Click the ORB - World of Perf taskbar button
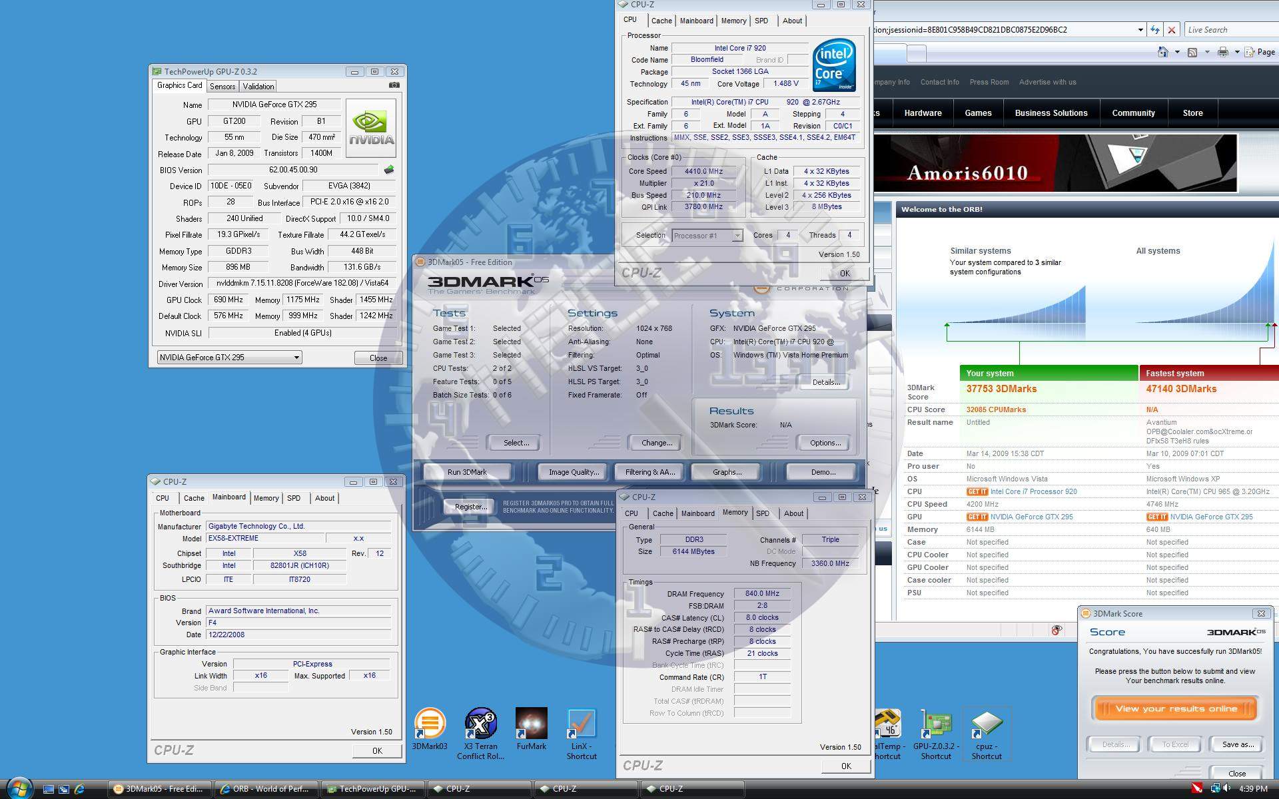 click(x=266, y=789)
